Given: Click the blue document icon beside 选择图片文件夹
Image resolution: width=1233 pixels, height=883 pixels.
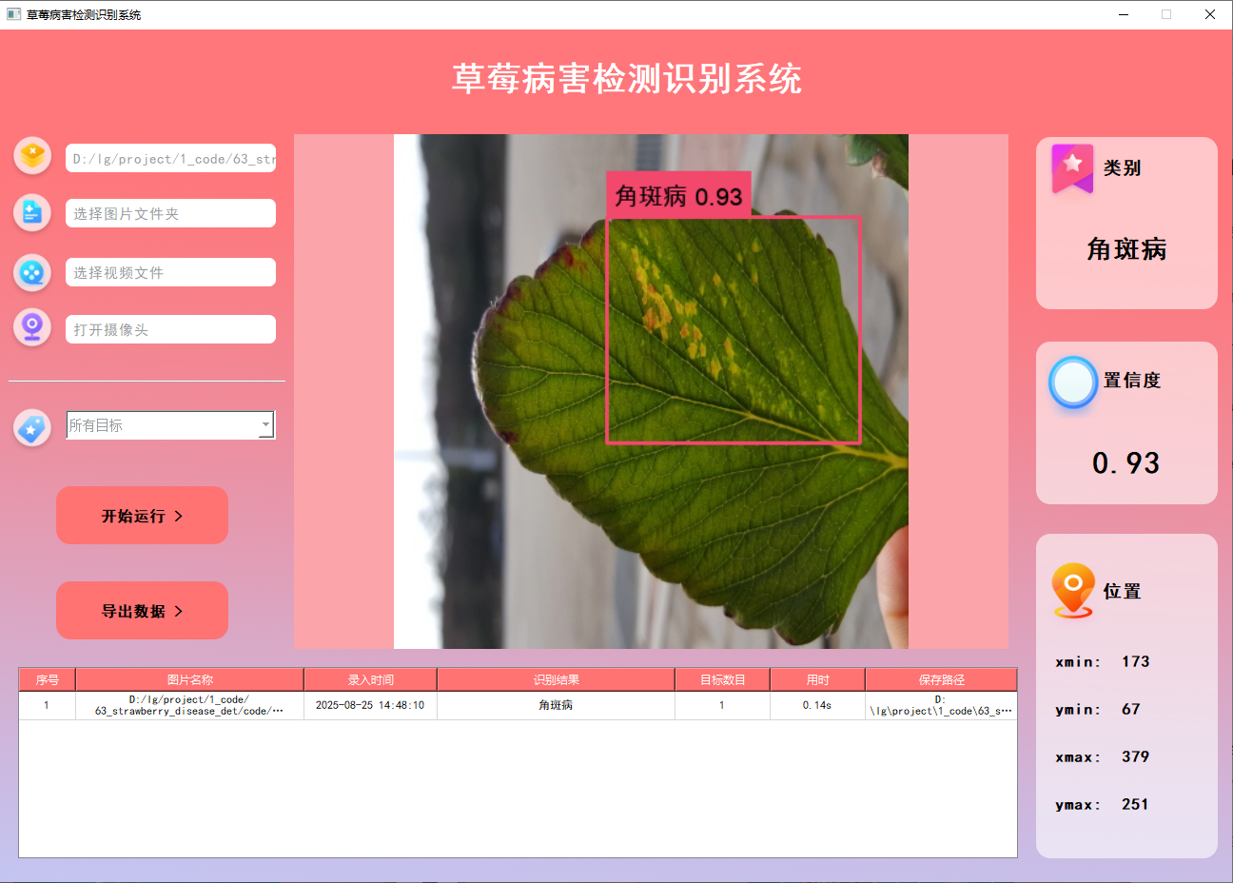Looking at the screenshot, I should (x=31, y=213).
